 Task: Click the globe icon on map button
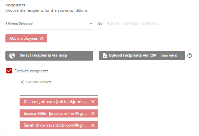(12, 56)
